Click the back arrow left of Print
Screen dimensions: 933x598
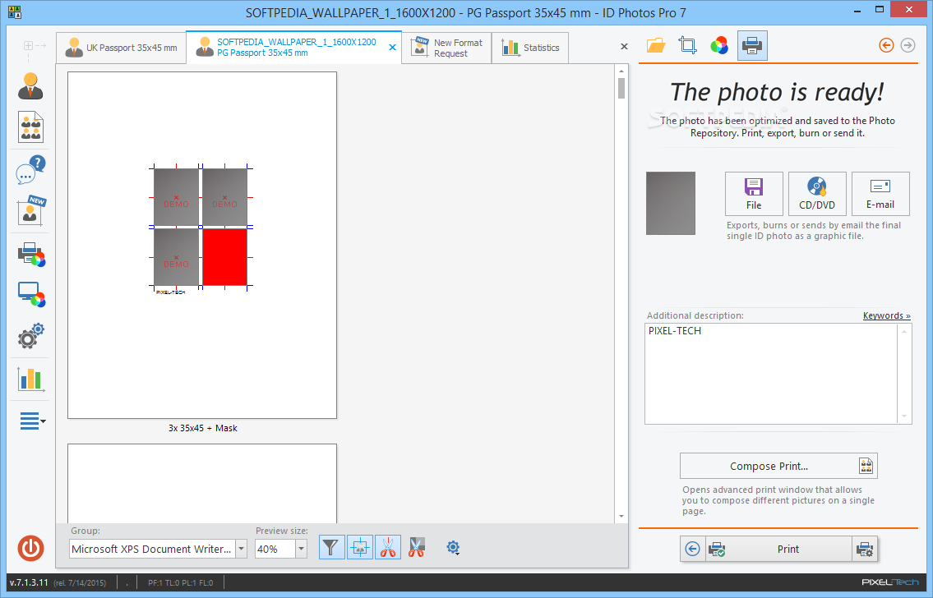pyautogui.click(x=693, y=550)
